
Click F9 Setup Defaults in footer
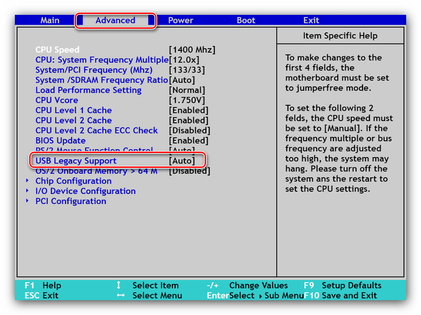coord(343,285)
